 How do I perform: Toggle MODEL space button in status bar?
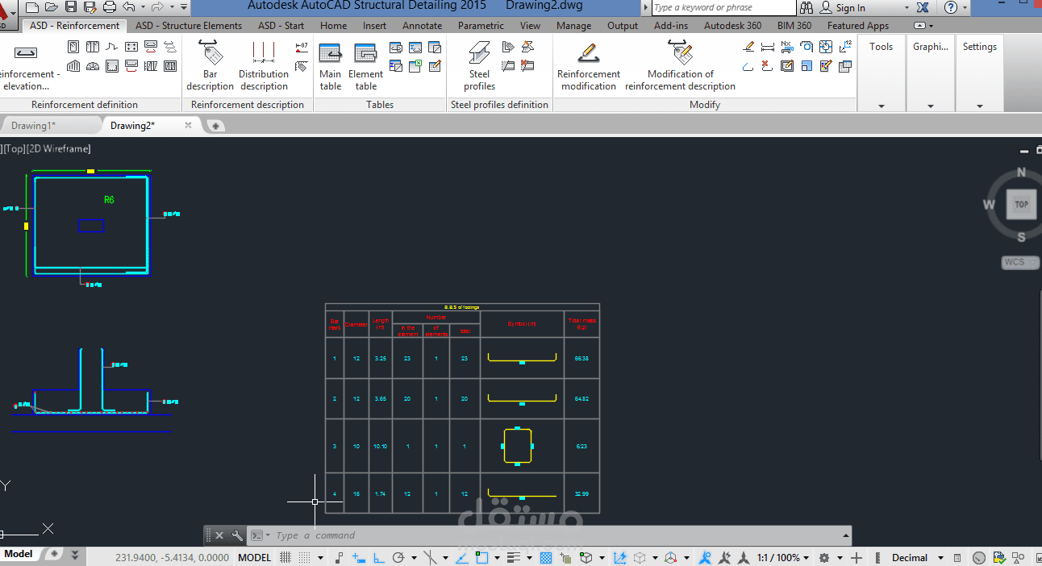point(255,558)
